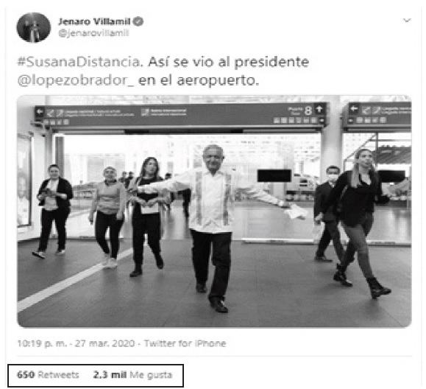Click the Twitter for iPhone source label
426x389 pixels.
(185, 343)
